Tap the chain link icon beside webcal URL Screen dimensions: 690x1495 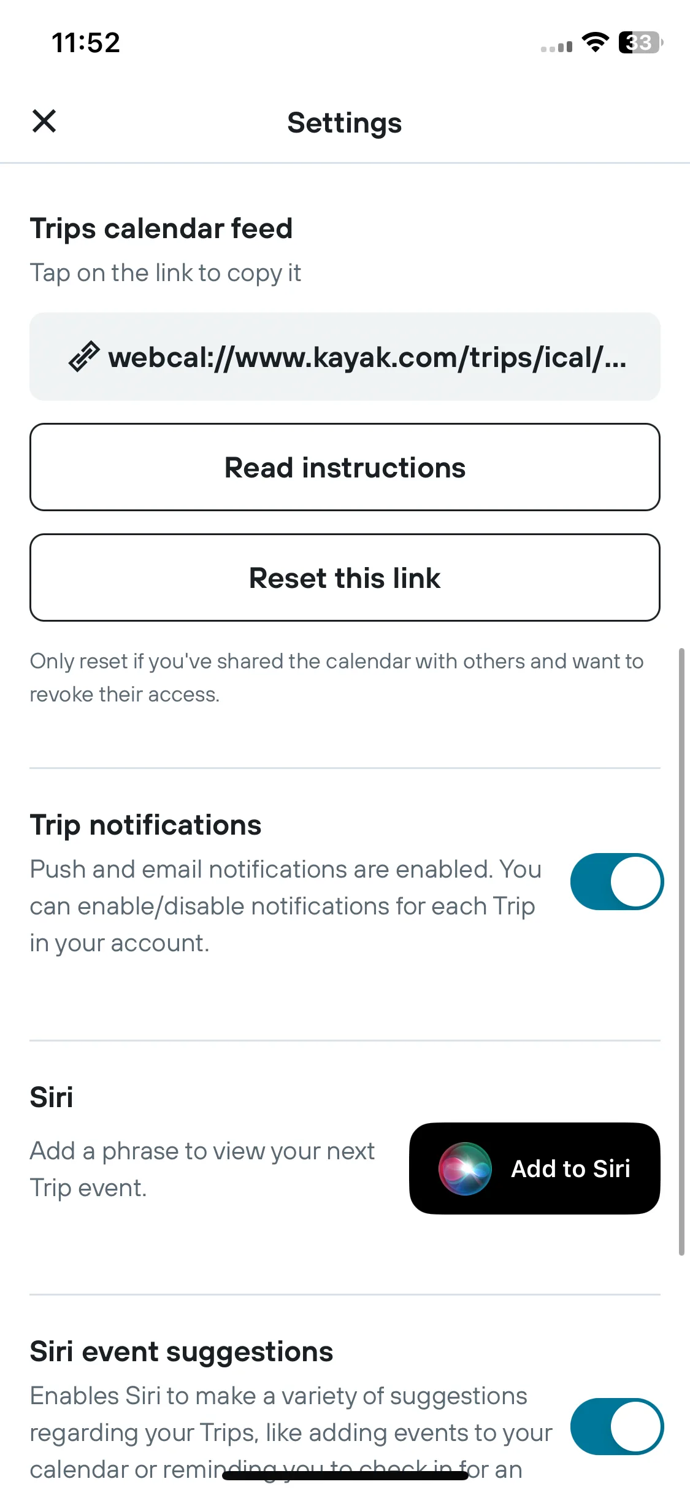point(84,357)
